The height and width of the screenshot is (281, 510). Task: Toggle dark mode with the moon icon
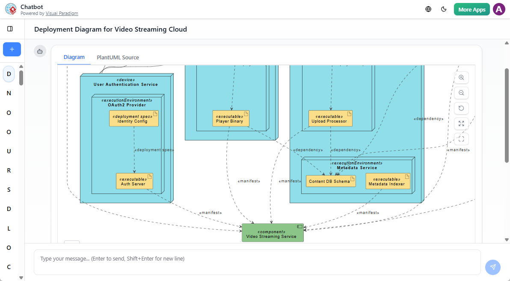(x=444, y=9)
